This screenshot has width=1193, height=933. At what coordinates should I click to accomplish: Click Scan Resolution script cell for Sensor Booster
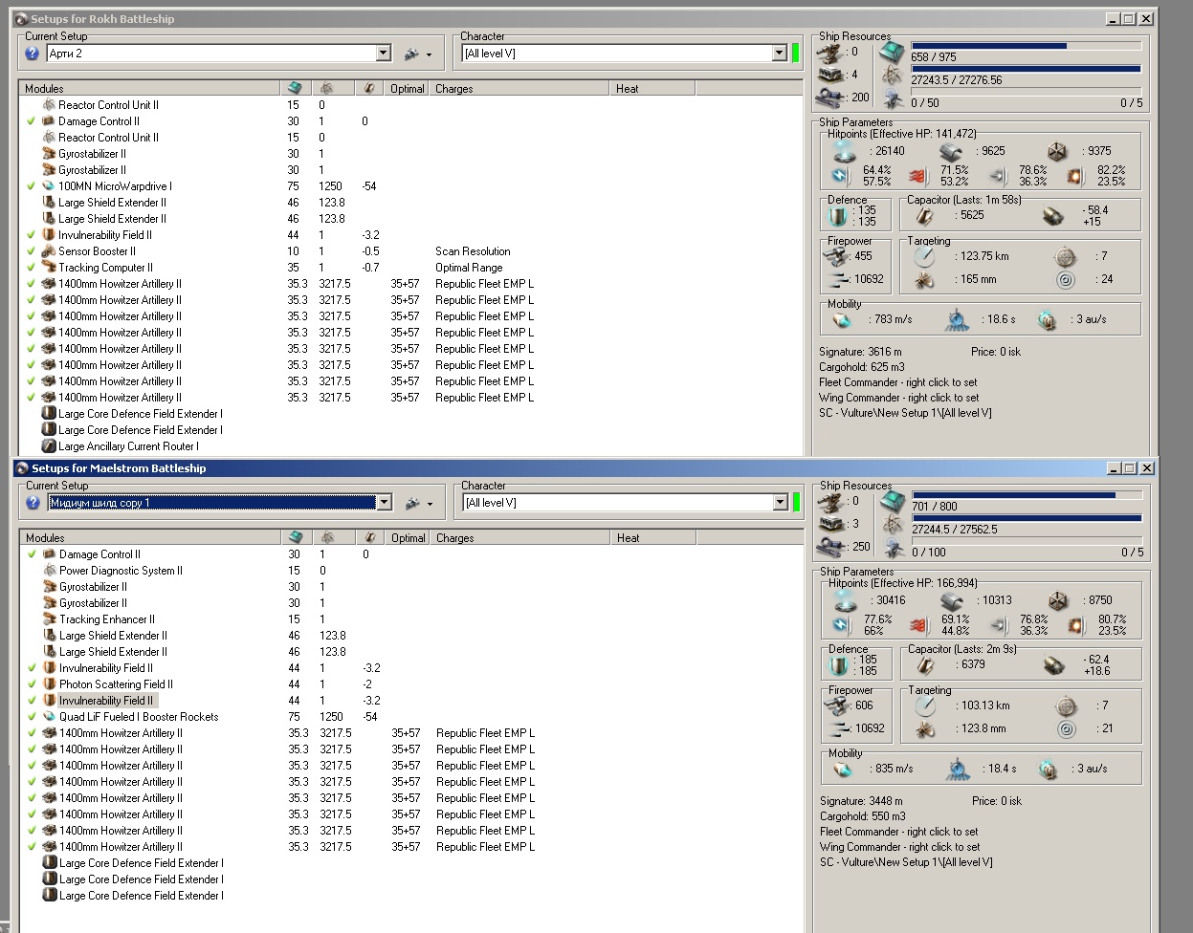coord(473,251)
